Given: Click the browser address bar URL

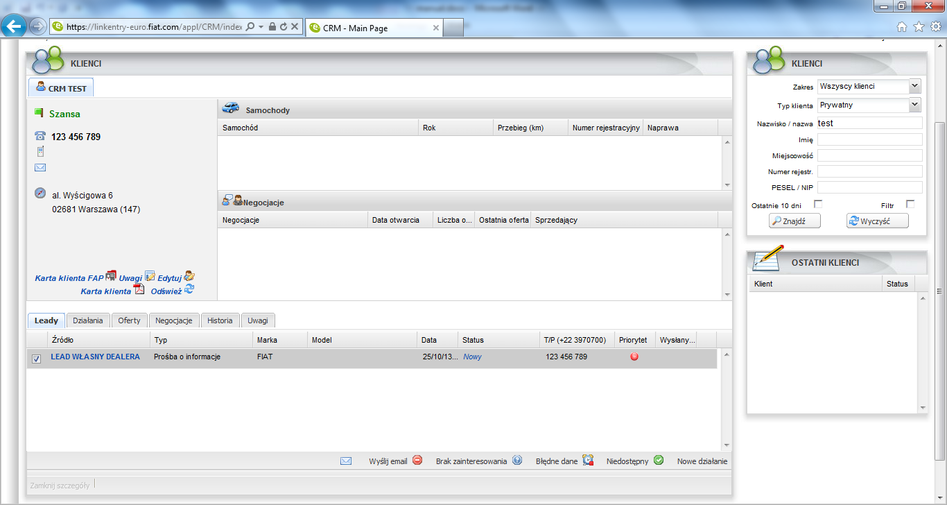Looking at the screenshot, I should click(x=154, y=27).
